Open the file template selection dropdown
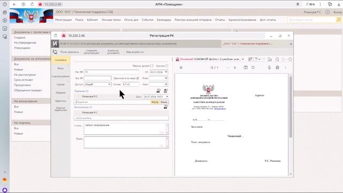Viewport: 343px width, 193px height. [x=243, y=60]
